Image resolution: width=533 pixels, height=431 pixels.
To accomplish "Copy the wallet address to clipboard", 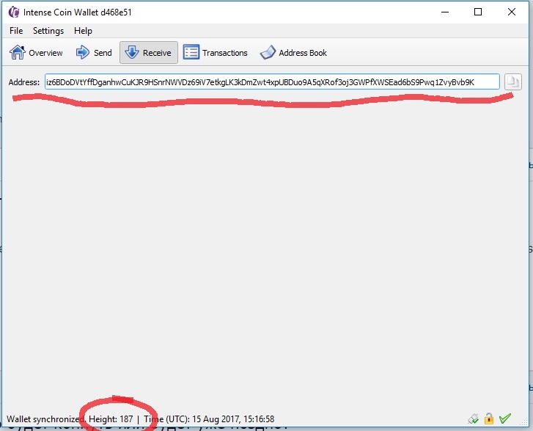I will click(512, 82).
